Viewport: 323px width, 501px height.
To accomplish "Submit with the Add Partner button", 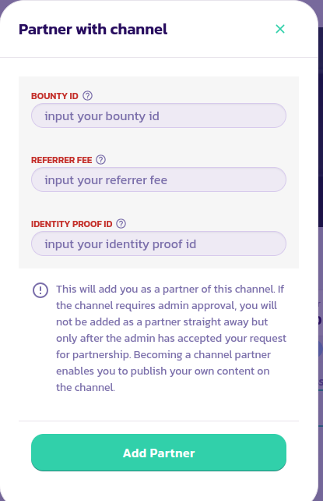I will click(x=159, y=453).
